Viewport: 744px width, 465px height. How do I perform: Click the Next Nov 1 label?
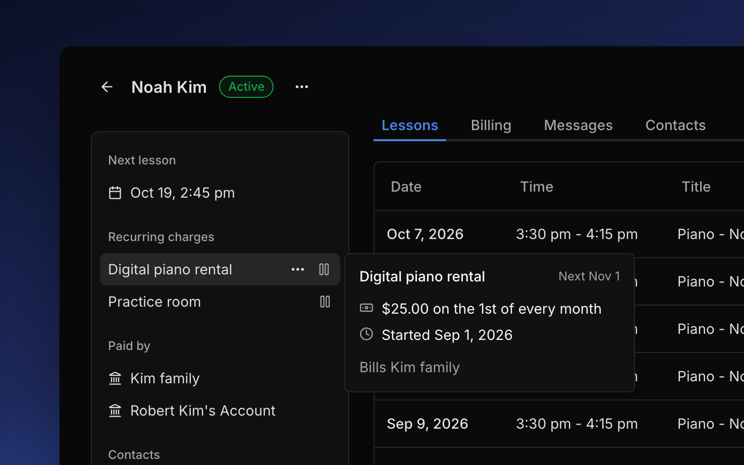589,276
